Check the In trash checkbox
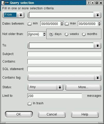This screenshot has height=124, width=104. [x=29, y=103]
